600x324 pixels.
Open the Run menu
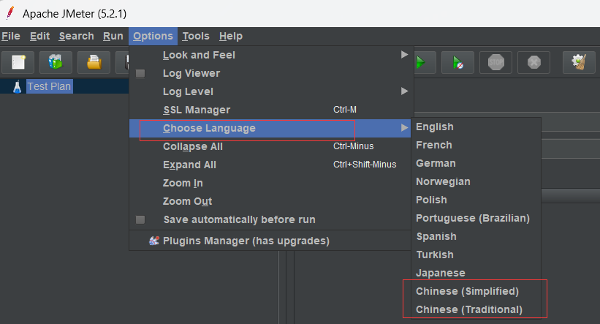[113, 36]
